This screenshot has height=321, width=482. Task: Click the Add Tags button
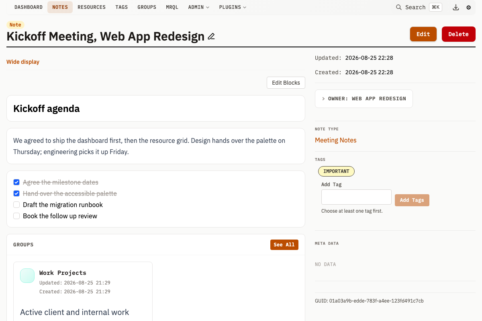click(412, 200)
